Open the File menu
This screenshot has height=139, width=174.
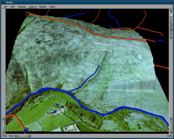click(5, 7)
